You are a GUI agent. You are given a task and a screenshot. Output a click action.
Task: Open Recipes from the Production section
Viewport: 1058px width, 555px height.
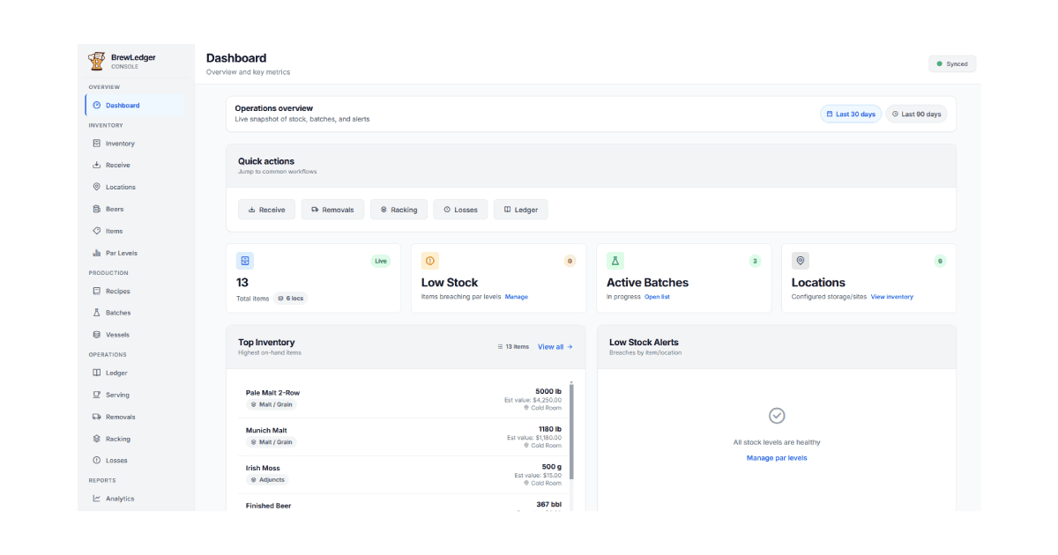point(117,292)
